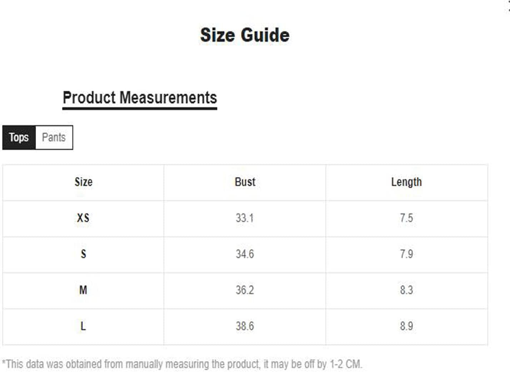Click the Product Measurements heading
510x372 pixels.
(x=140, y=98)
